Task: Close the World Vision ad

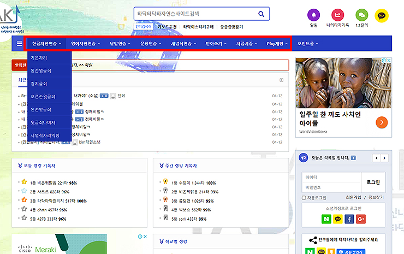Action: (389, 60)
